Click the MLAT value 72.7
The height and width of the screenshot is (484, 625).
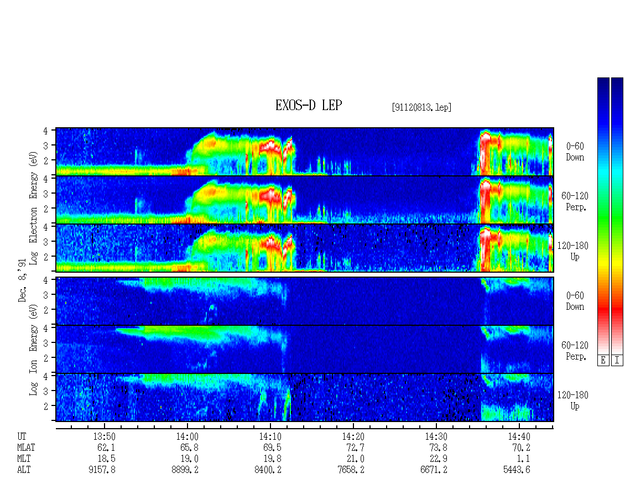(355, 447)
